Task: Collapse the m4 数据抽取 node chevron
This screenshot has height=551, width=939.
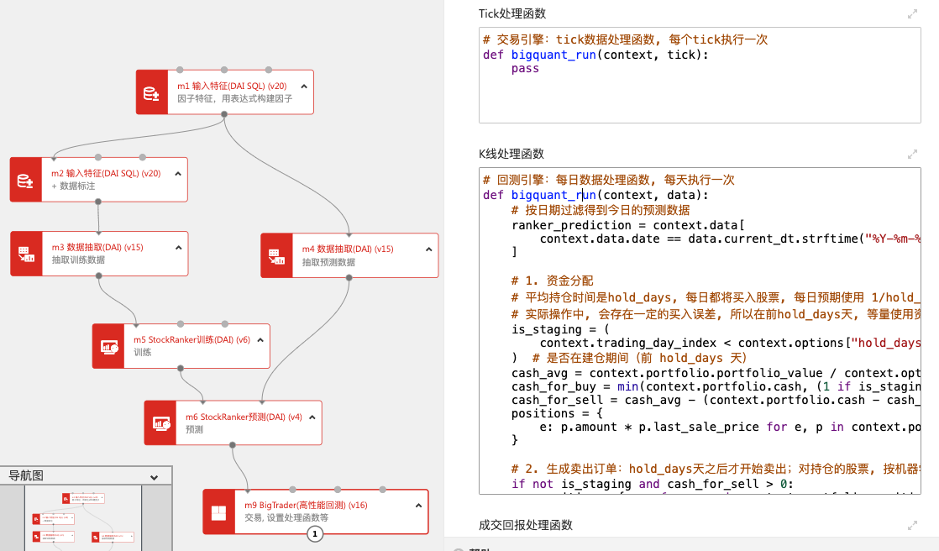Action: point(428,249)
